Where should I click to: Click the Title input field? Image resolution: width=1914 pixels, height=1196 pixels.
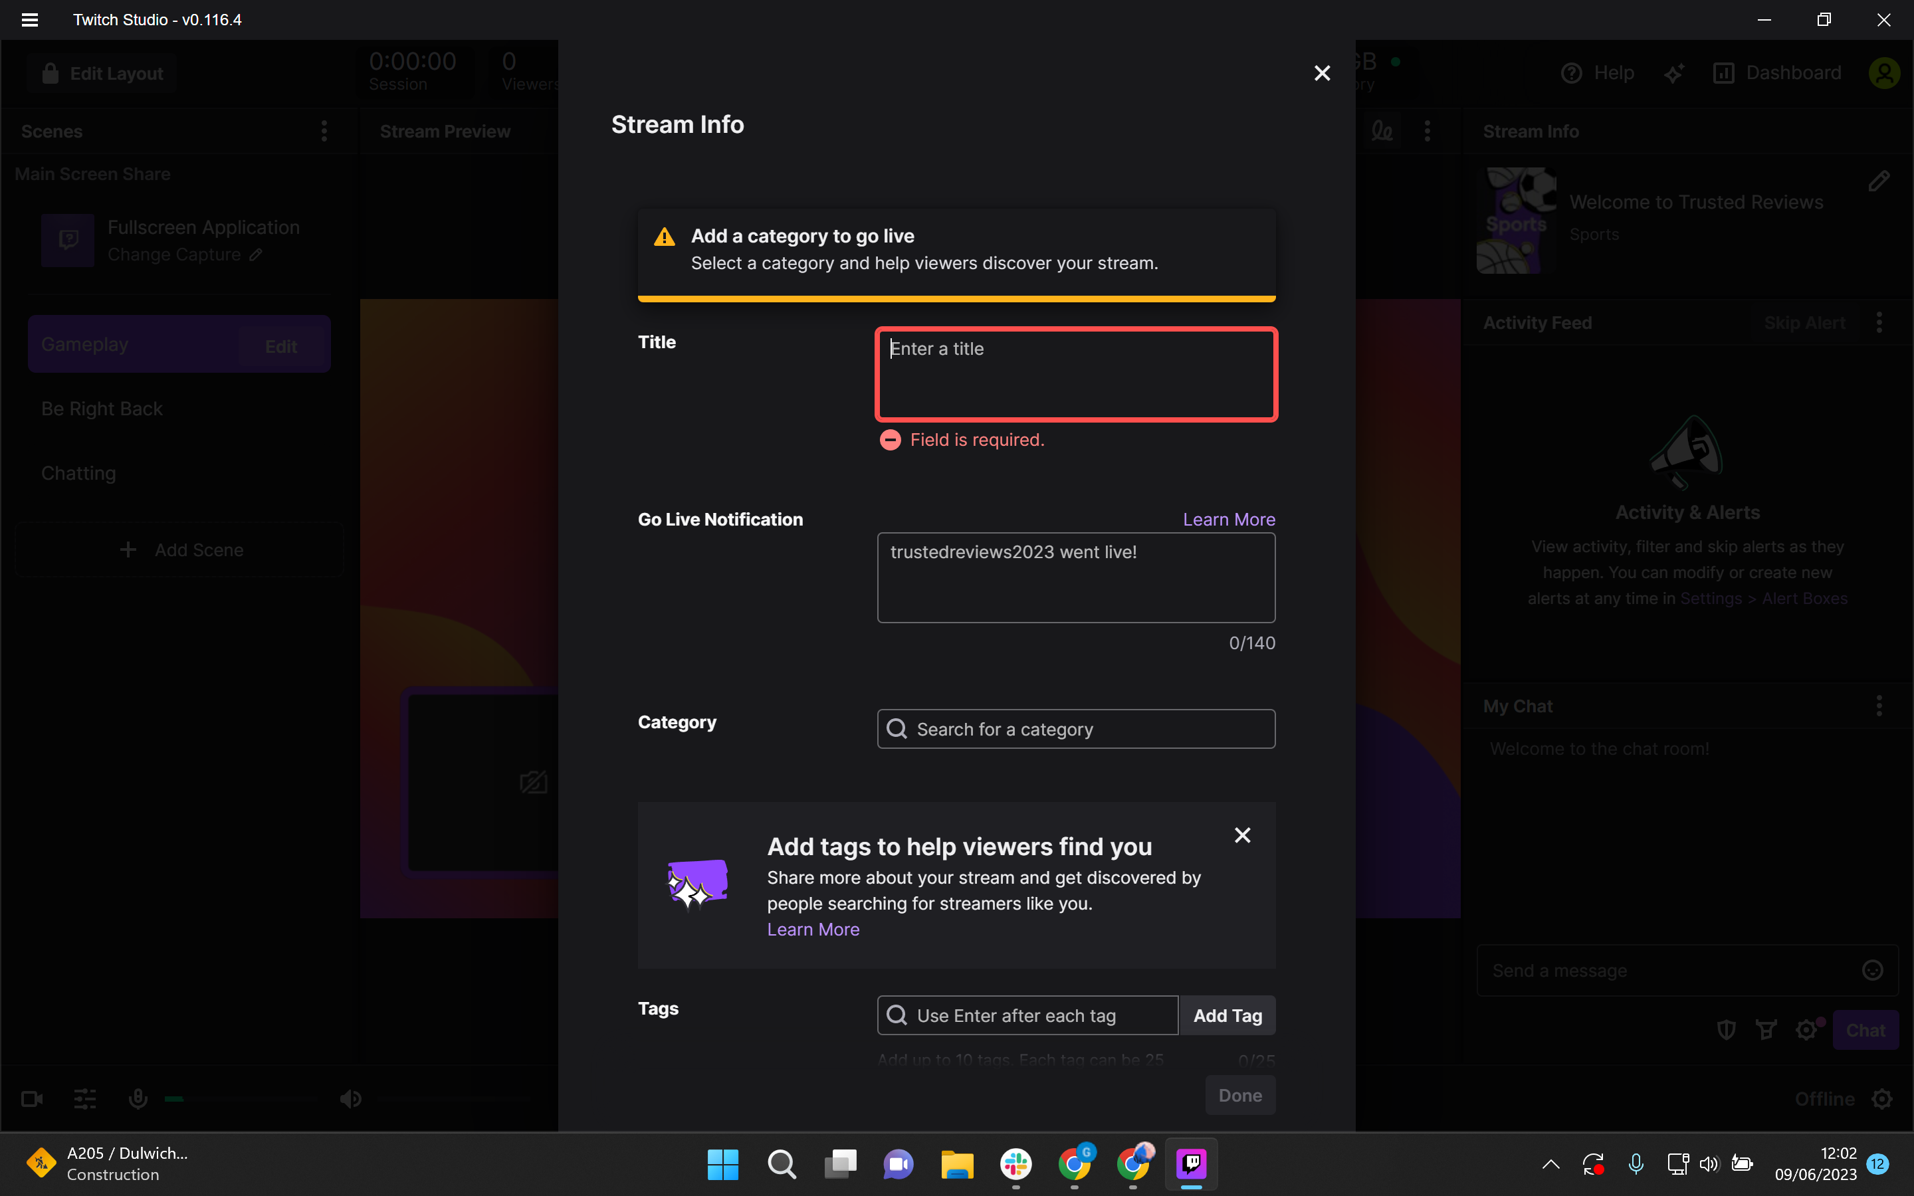tap(1076, 374)
